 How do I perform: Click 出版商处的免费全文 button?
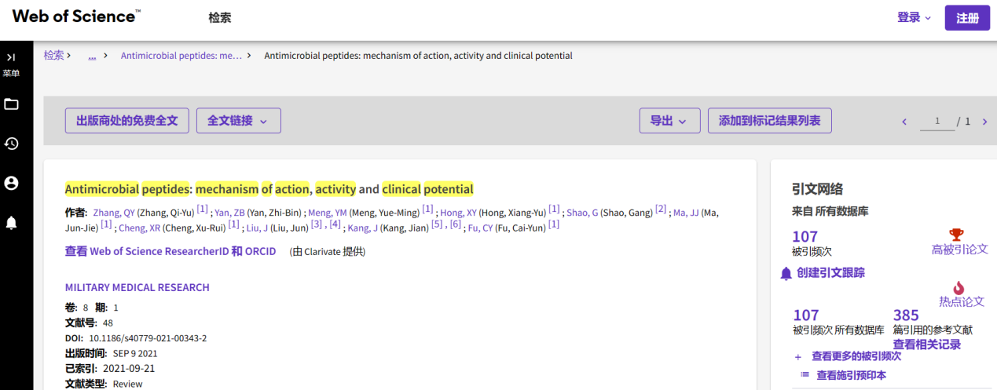click(x=127, y=121)
